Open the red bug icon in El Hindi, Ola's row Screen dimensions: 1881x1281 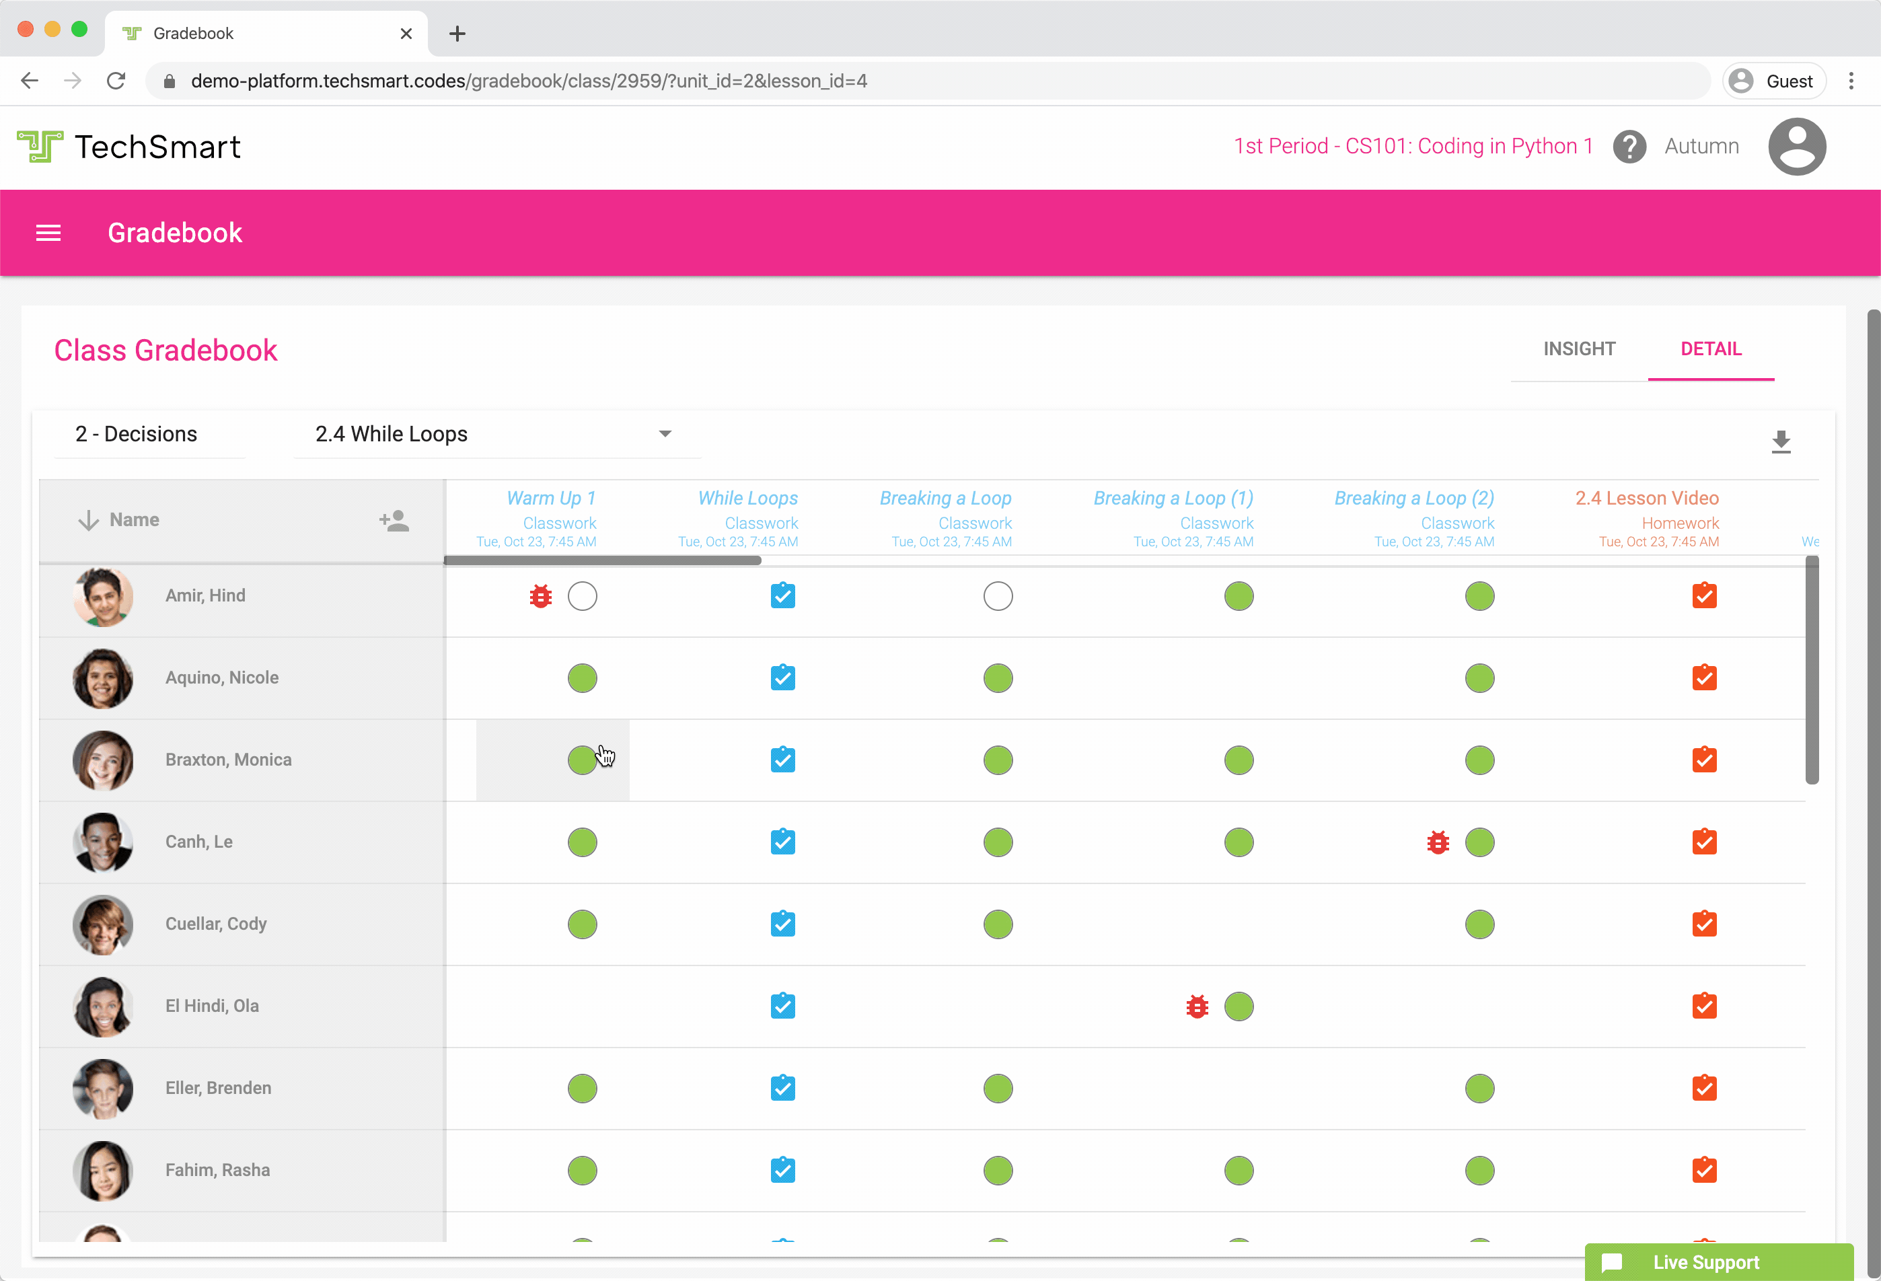(1196, 1007)
